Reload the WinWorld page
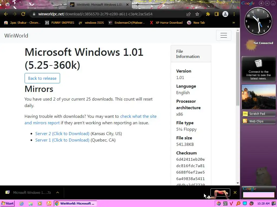Screen dimensions: 277x207 click(23, 14)
